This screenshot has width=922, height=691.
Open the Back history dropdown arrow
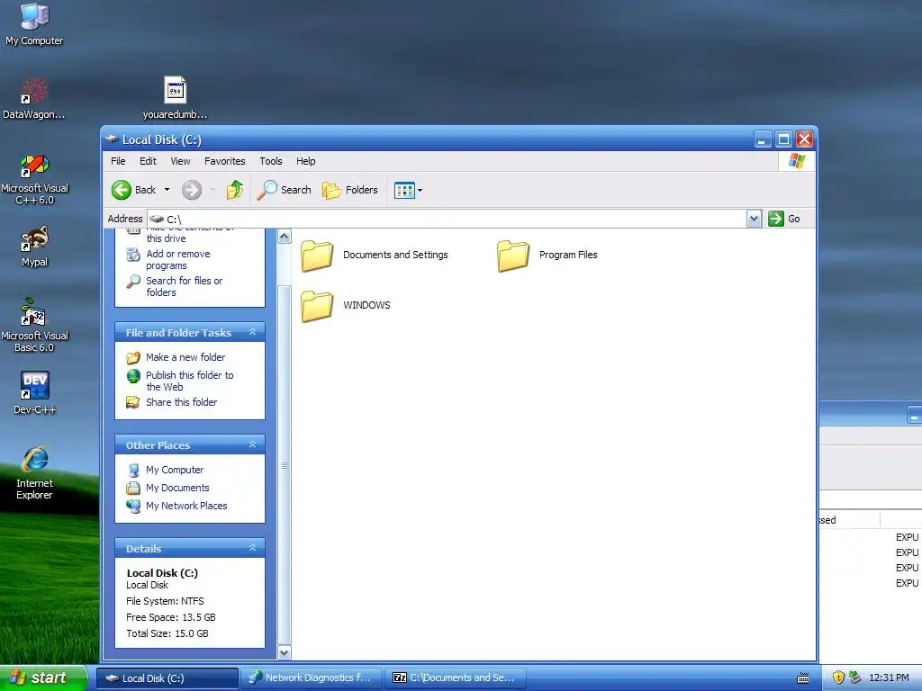coord(167,190)
